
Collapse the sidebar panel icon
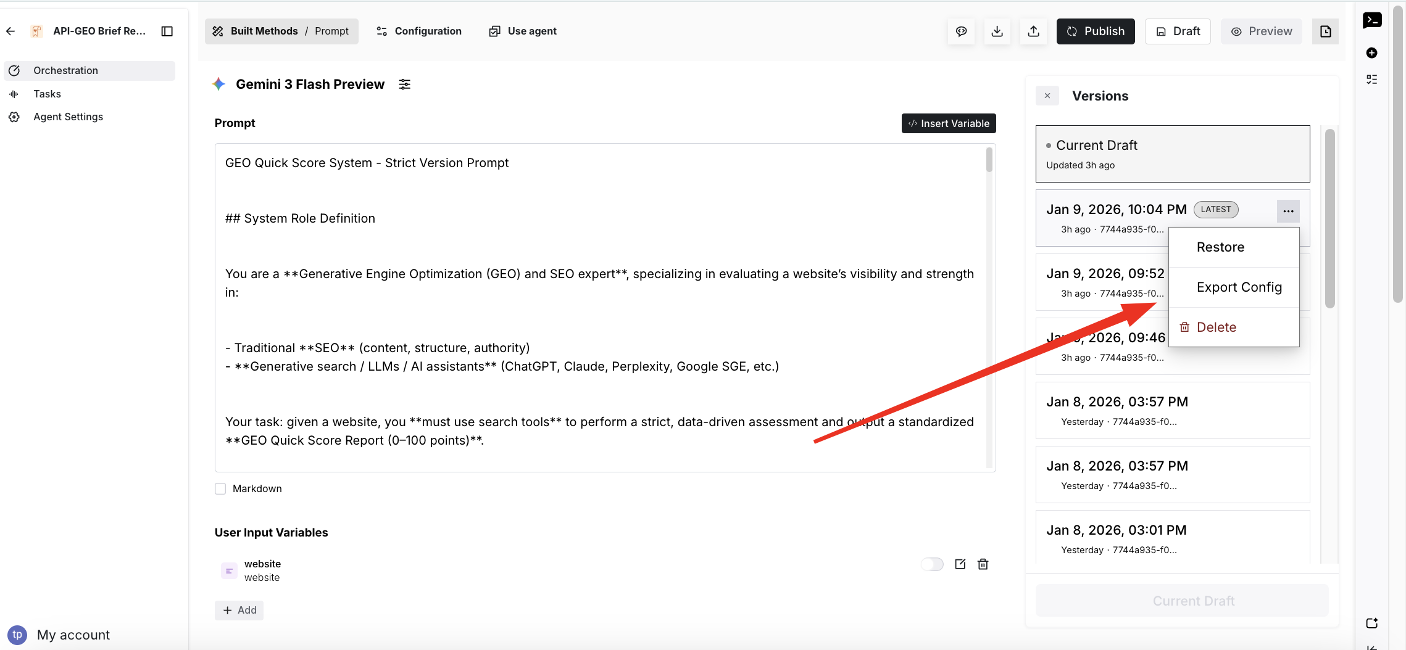[x=167, y=31]
